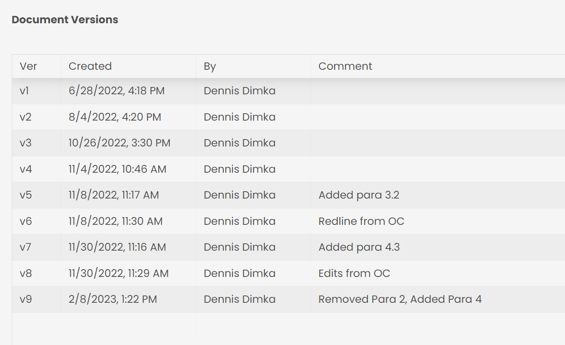Click date 8/4/2022, 4:20 PM
Screen dimensions: 565x345
[115, 117]
